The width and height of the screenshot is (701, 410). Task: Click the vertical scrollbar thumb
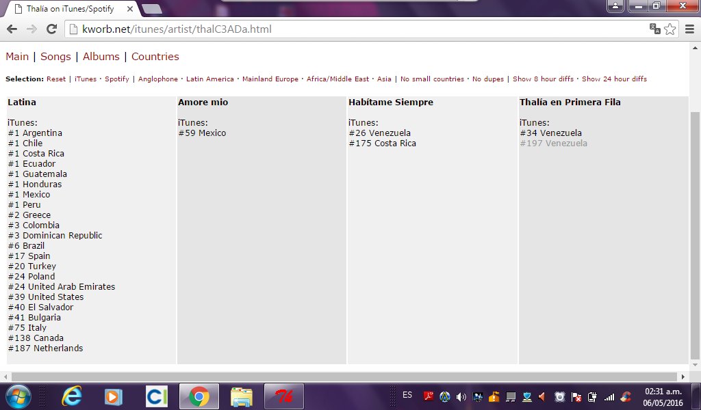tap(694, 235)
